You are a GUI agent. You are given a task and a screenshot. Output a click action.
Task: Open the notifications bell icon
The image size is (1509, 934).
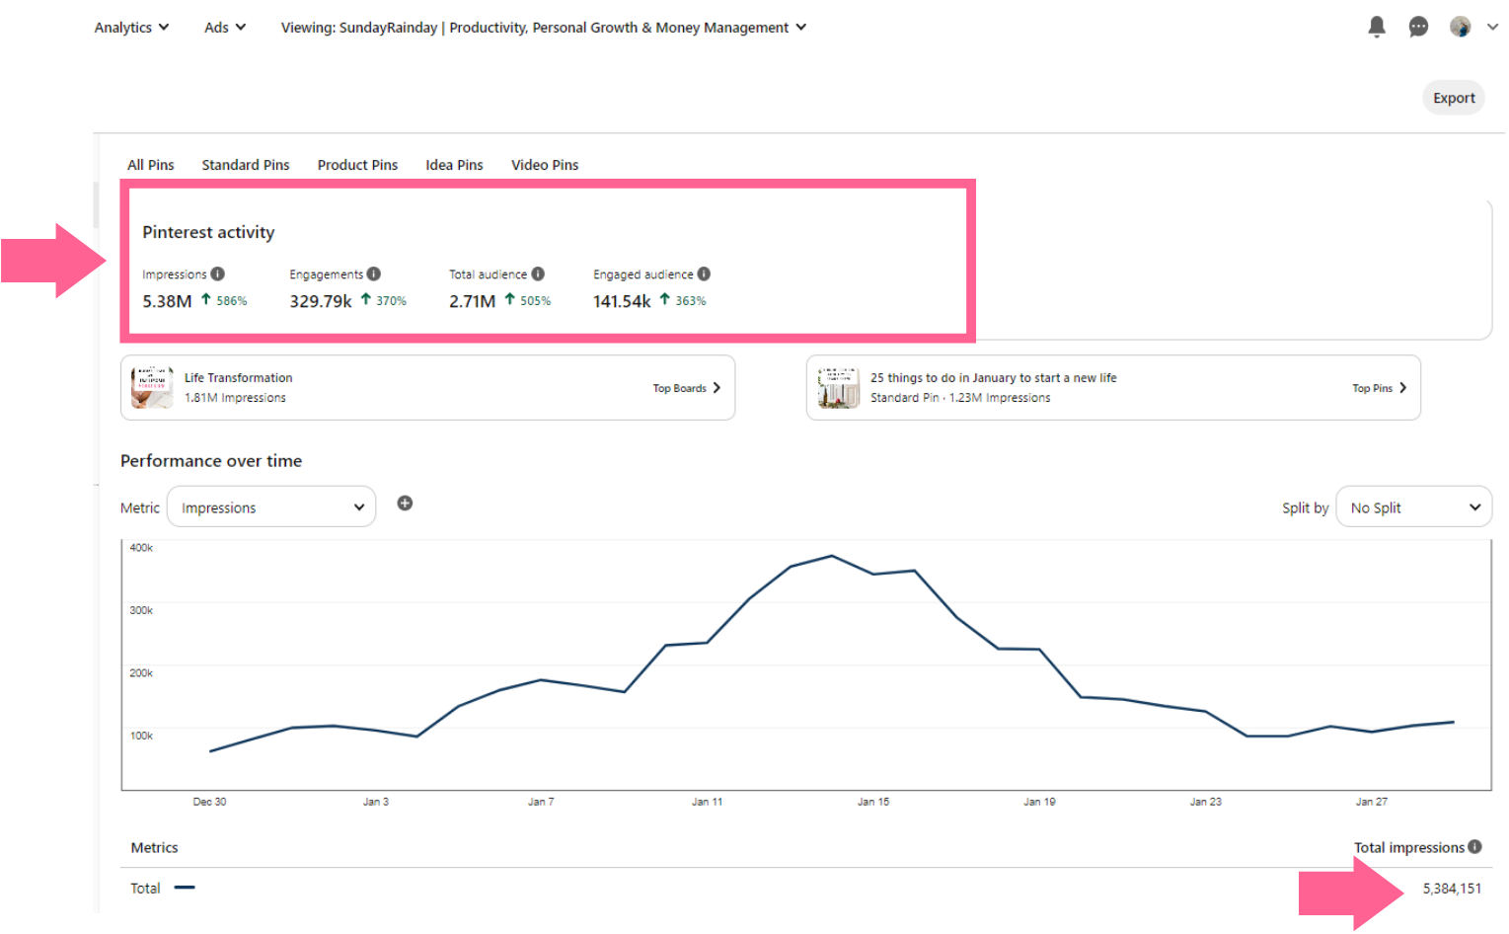pyautogui.click(x=1376, y=27)
